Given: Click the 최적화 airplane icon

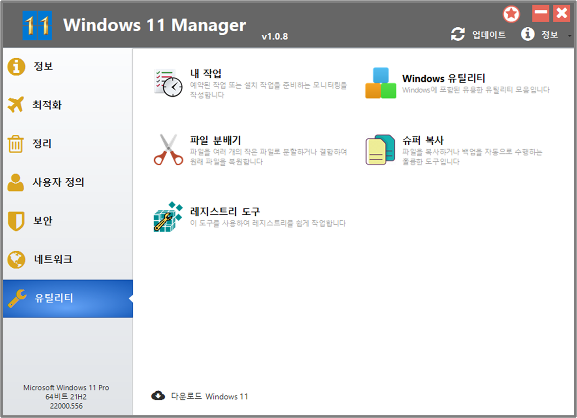Looking at the screenshot, I should 16,105.
